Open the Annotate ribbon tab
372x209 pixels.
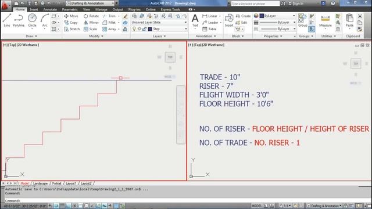click(x=50, y=9)
